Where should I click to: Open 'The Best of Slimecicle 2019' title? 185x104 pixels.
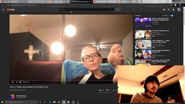[x=160, y=31]
